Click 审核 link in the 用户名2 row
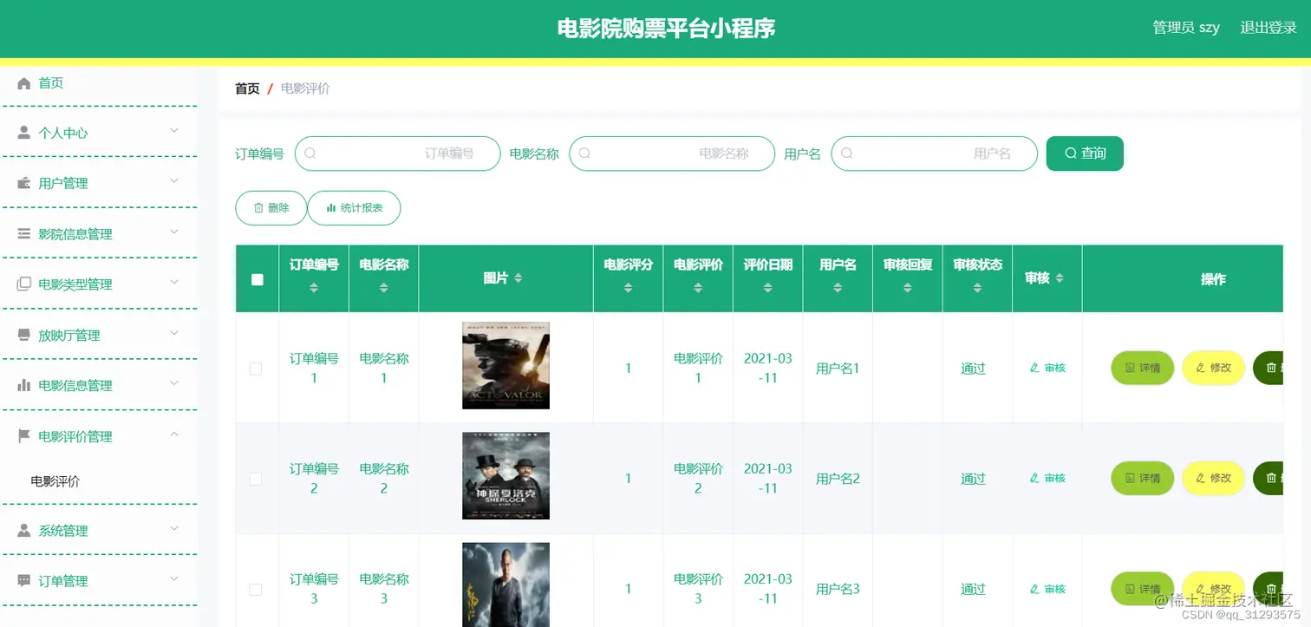1311x627 pixels. 1047,478
